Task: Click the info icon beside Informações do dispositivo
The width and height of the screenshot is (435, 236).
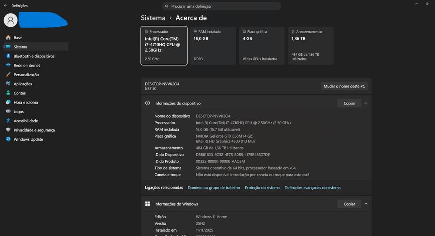Action: click(147, 103)
